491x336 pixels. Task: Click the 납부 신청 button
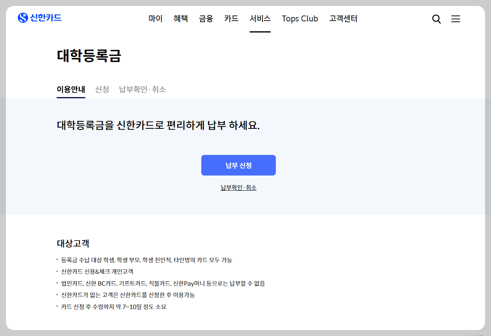coord(238,165)
